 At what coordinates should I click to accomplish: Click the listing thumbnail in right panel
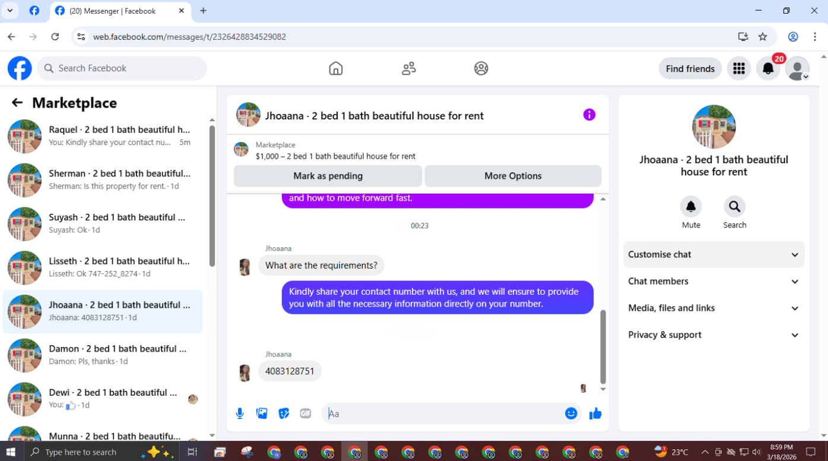coord(713,127)
